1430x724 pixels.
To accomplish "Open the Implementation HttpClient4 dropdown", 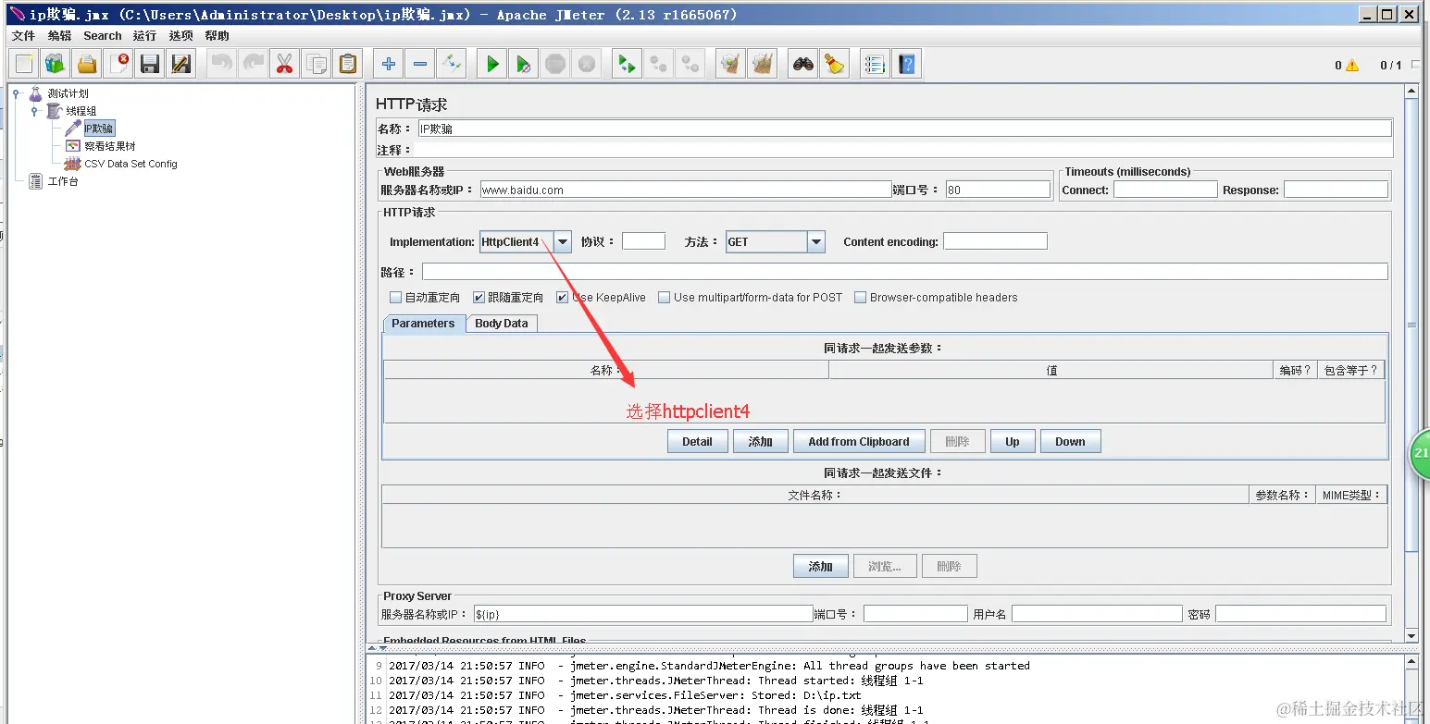I will click(563, 242).
